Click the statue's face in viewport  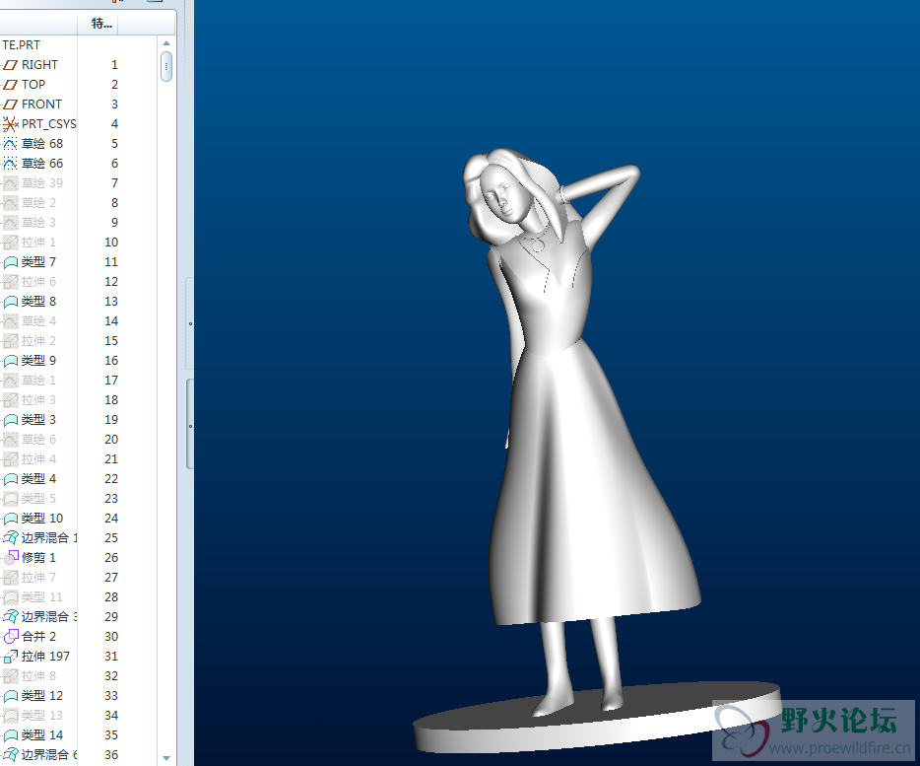pyautogui.click(x=504, y=195)
